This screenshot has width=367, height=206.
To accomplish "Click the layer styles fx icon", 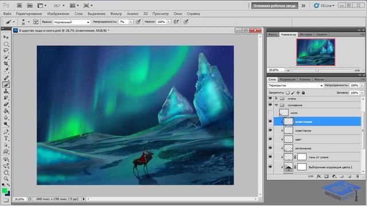I will pos(319,177).
